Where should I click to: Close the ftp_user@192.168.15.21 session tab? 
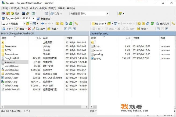click(33, 18)
